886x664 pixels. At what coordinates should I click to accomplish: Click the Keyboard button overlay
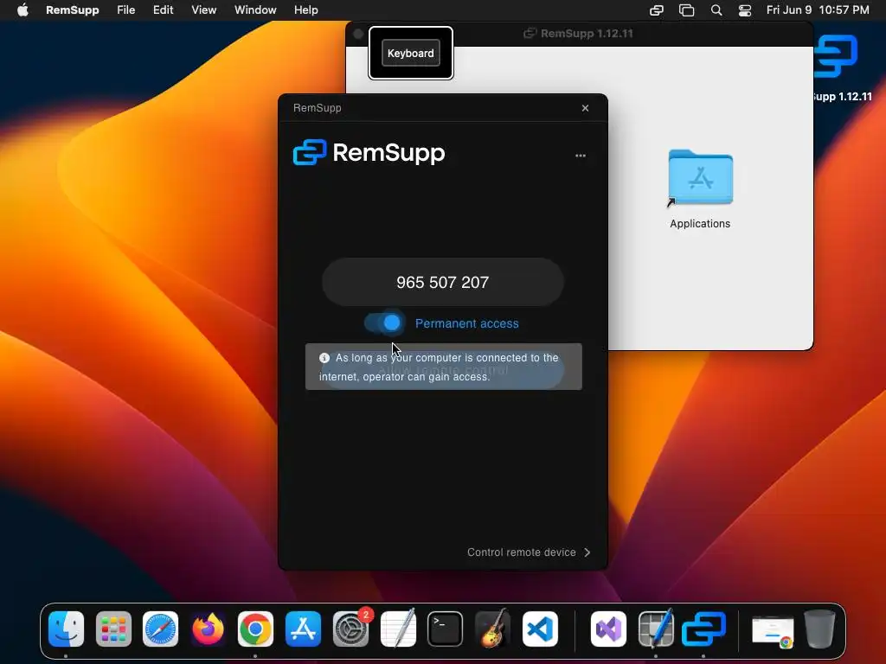coord(411,53)
